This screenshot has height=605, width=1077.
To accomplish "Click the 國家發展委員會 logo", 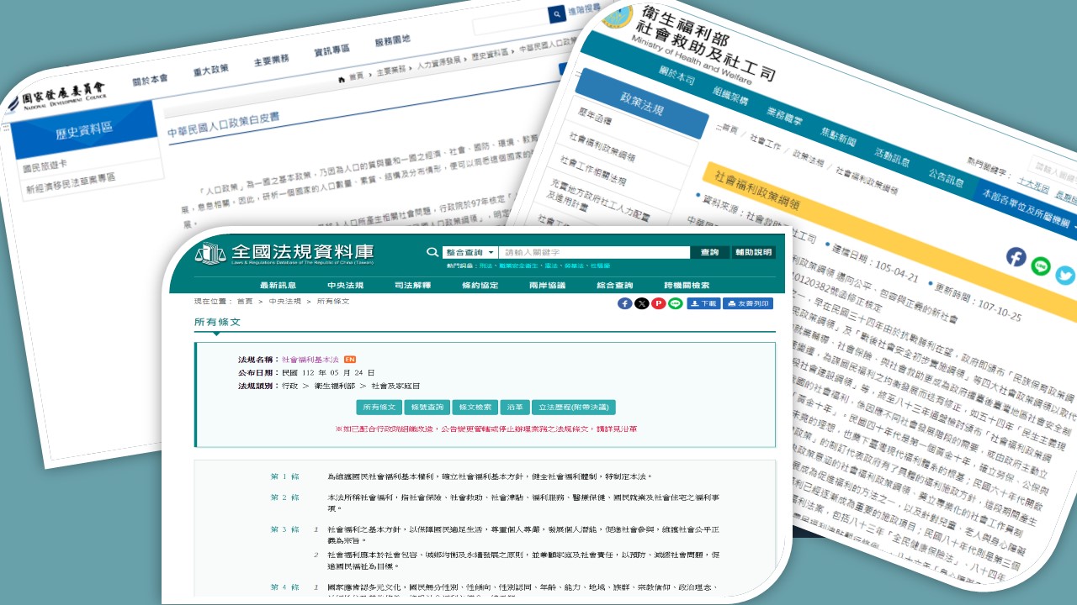I will tap(56, 96).
